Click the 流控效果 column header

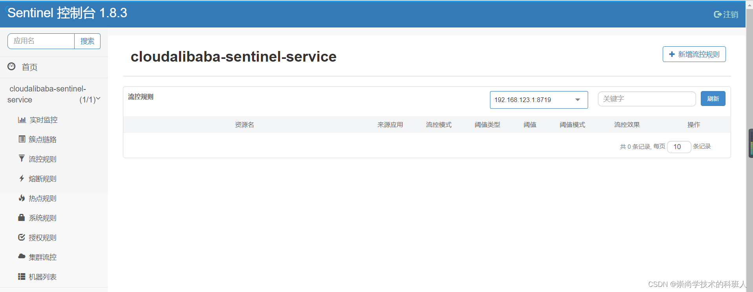coord(627,124)
